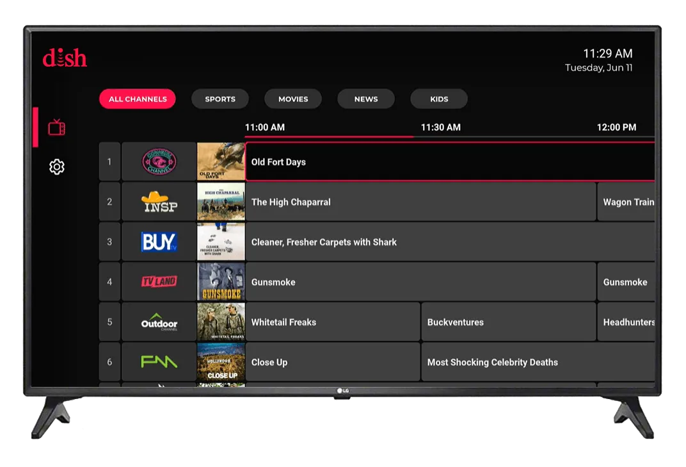Select the Outdoor Channel logo
Viewport: 686px width, 467px height.
pyautogui.click(x=159, y=322)
